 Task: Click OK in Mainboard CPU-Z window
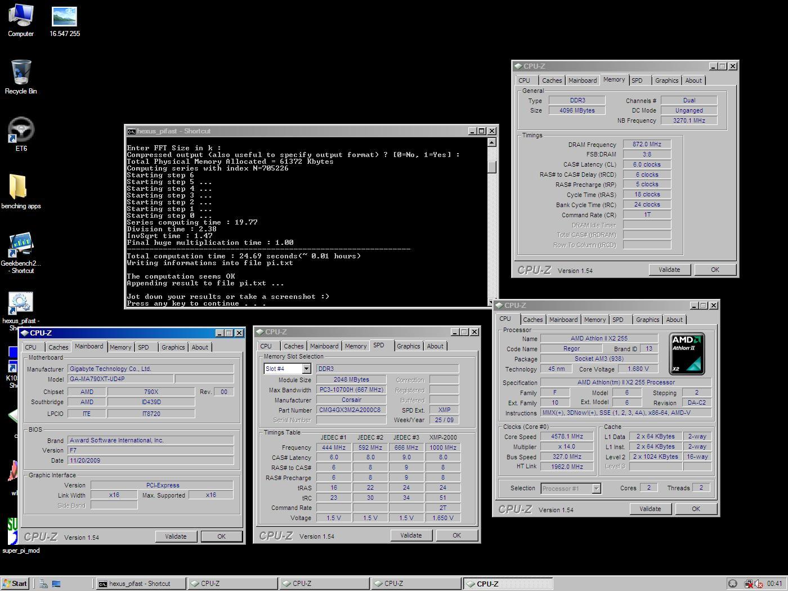[x=222, y=536]
